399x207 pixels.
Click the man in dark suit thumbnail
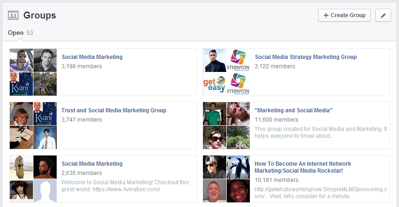215,60
